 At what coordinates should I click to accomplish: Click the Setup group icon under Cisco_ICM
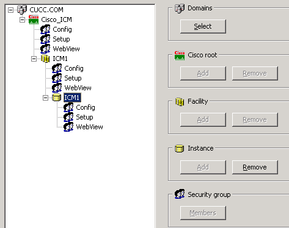(45, 39)
